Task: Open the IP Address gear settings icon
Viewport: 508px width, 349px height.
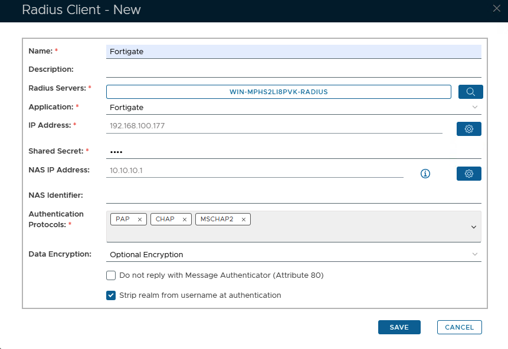Action: pyautogui.click(x=469, y=129)
